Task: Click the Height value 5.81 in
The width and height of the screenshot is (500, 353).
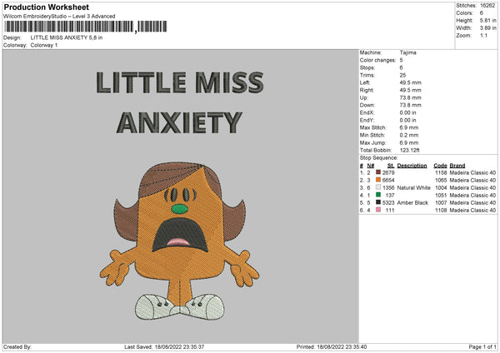Action: (487, 20)
